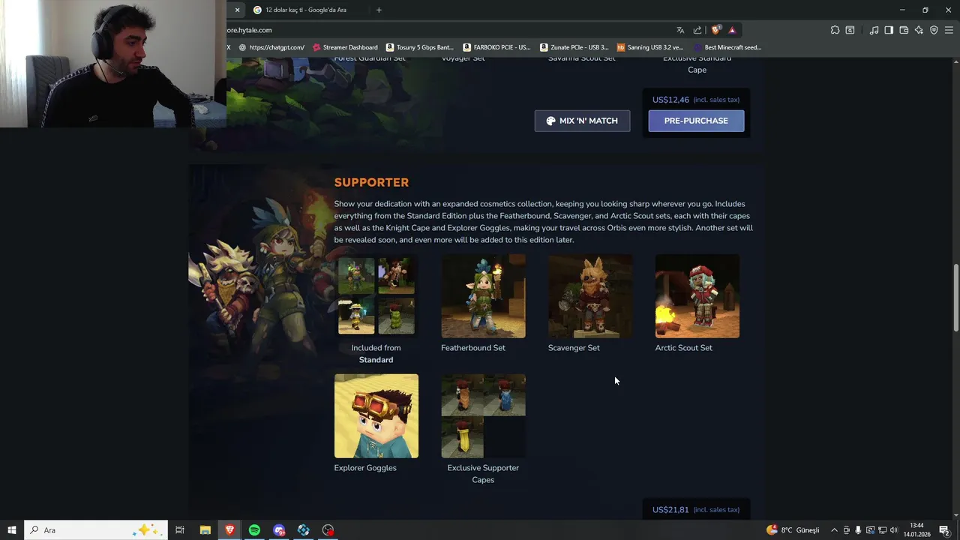View the Arctic Scout Set image
The width and height of the screenshot is (960, 540).
tap(697, 296)
